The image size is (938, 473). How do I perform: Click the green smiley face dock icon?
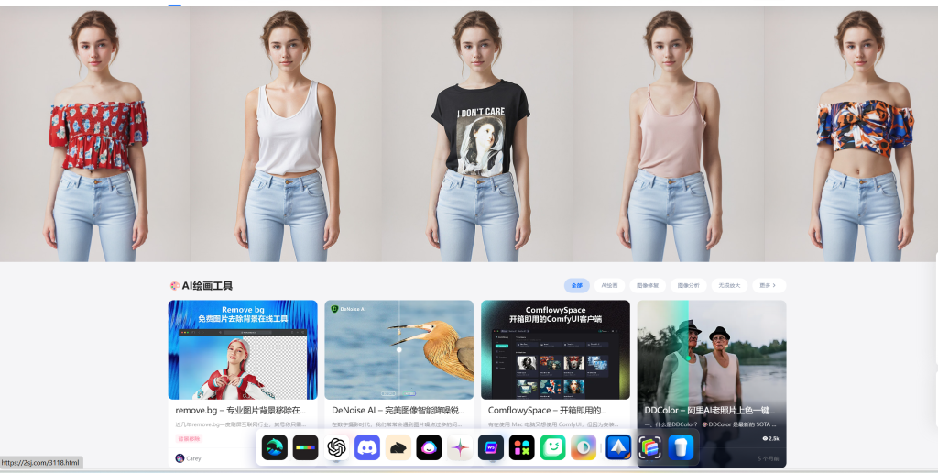coord(552,447)
